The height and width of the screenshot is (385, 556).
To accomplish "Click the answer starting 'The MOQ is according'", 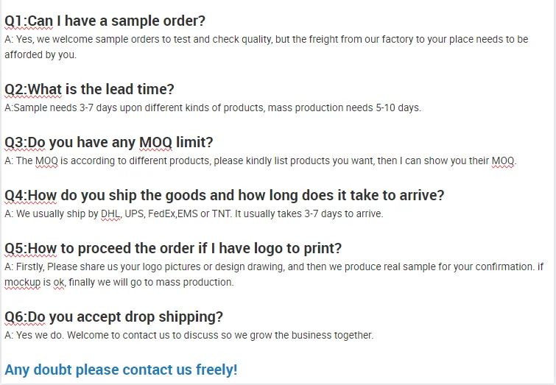I will (x=260, y=160).
